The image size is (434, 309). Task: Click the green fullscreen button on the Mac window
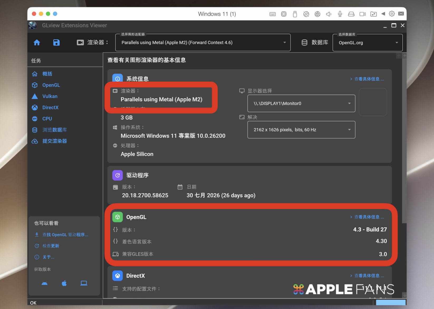[48, 14]
